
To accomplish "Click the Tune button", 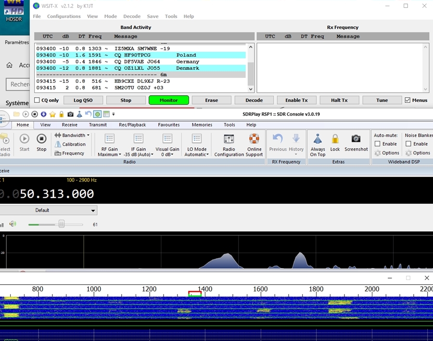I will click(382, 100).
